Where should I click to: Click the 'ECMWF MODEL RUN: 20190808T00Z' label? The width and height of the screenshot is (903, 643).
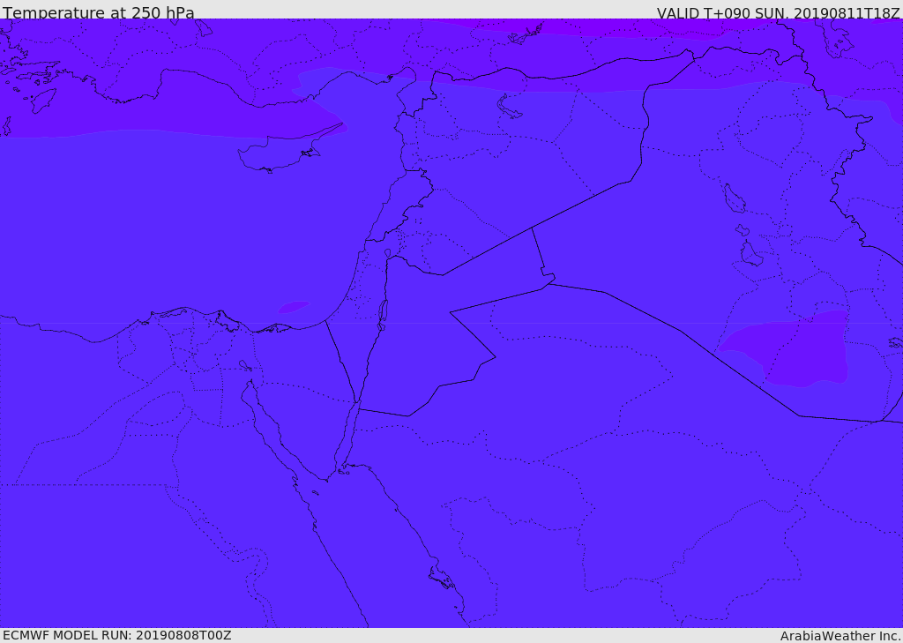(x=117, y=635)
